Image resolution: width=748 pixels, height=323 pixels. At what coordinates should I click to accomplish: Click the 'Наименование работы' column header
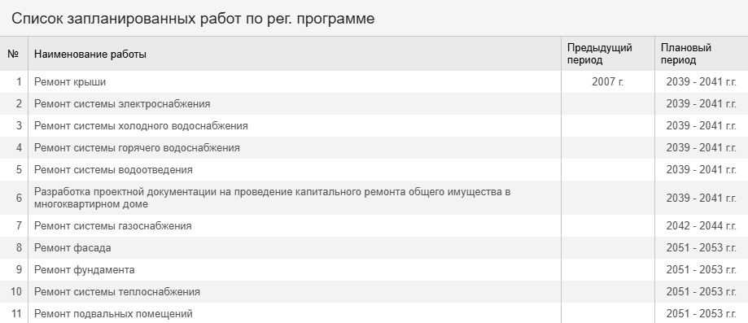tap(90, 55)
